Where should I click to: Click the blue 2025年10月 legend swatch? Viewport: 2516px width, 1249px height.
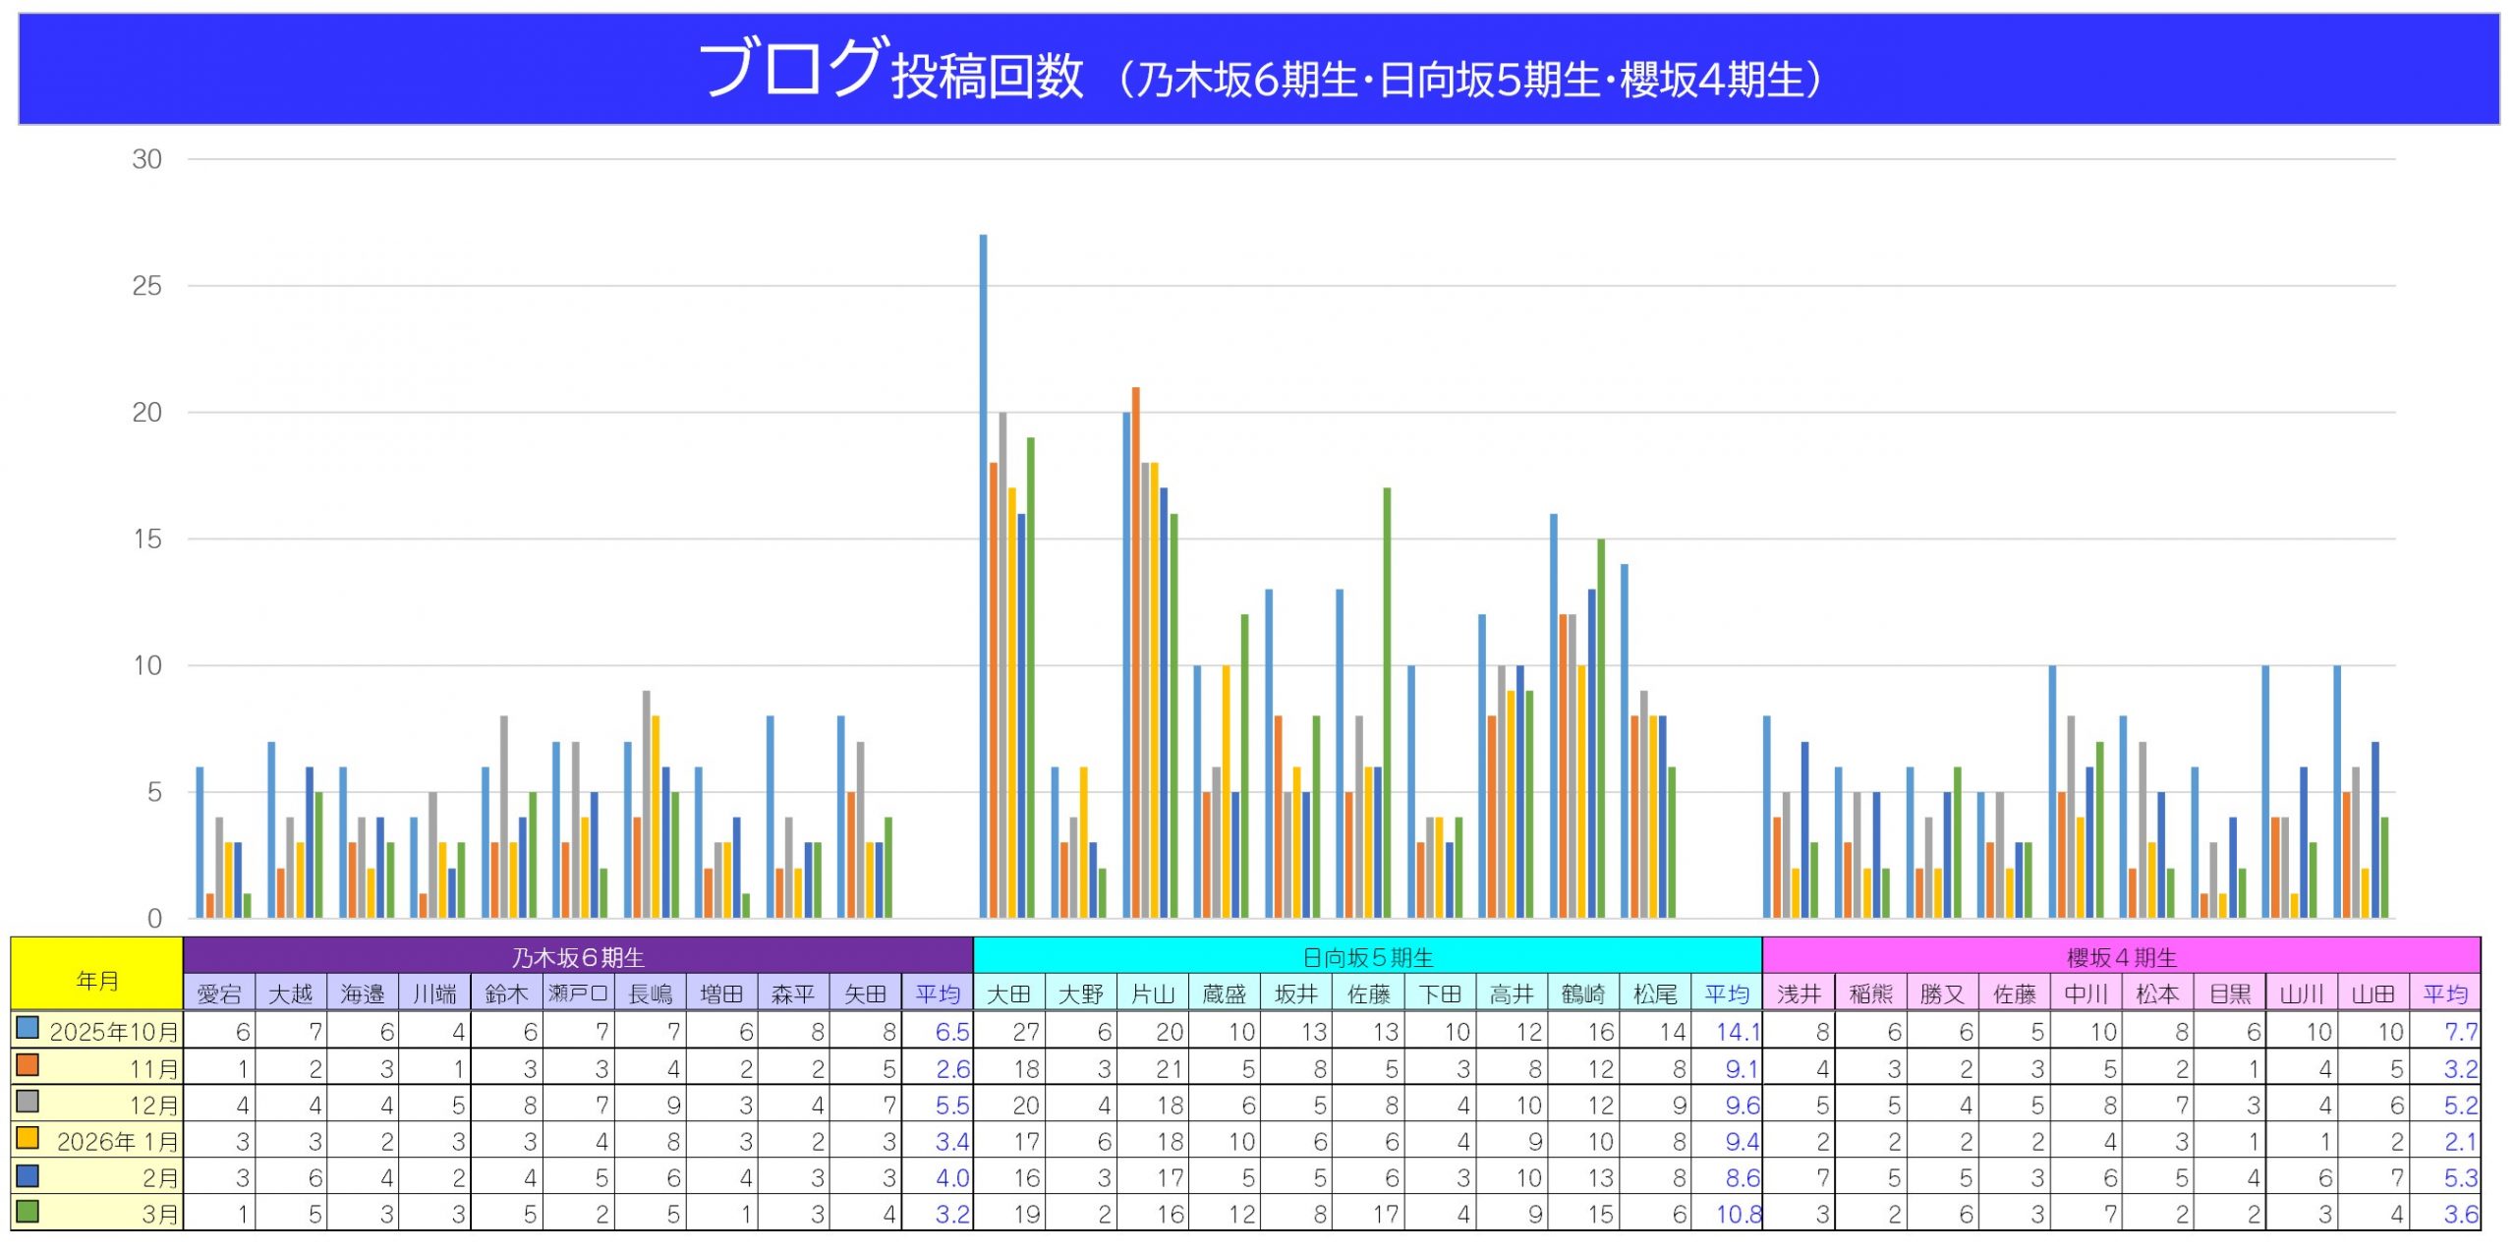tap(28, 1028)
